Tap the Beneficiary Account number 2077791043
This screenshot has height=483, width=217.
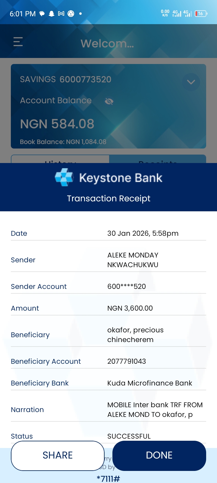127,361
